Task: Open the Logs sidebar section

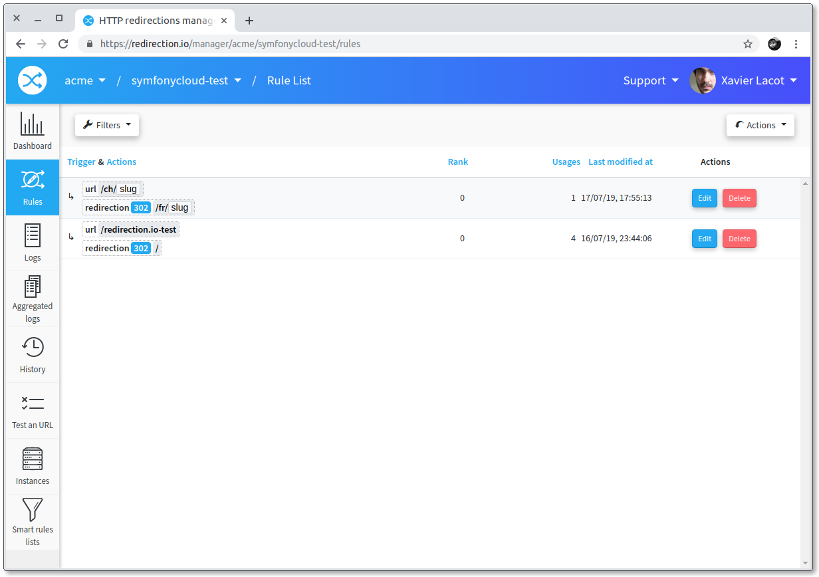Action: [33, 243]
